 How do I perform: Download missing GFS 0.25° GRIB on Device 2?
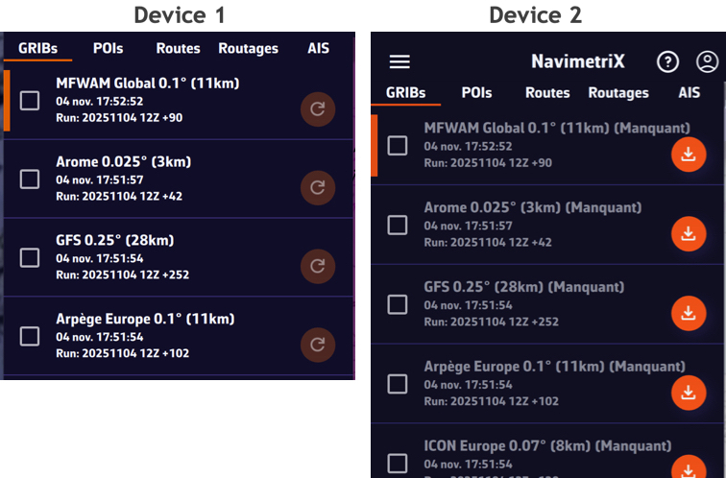point(688,313)
